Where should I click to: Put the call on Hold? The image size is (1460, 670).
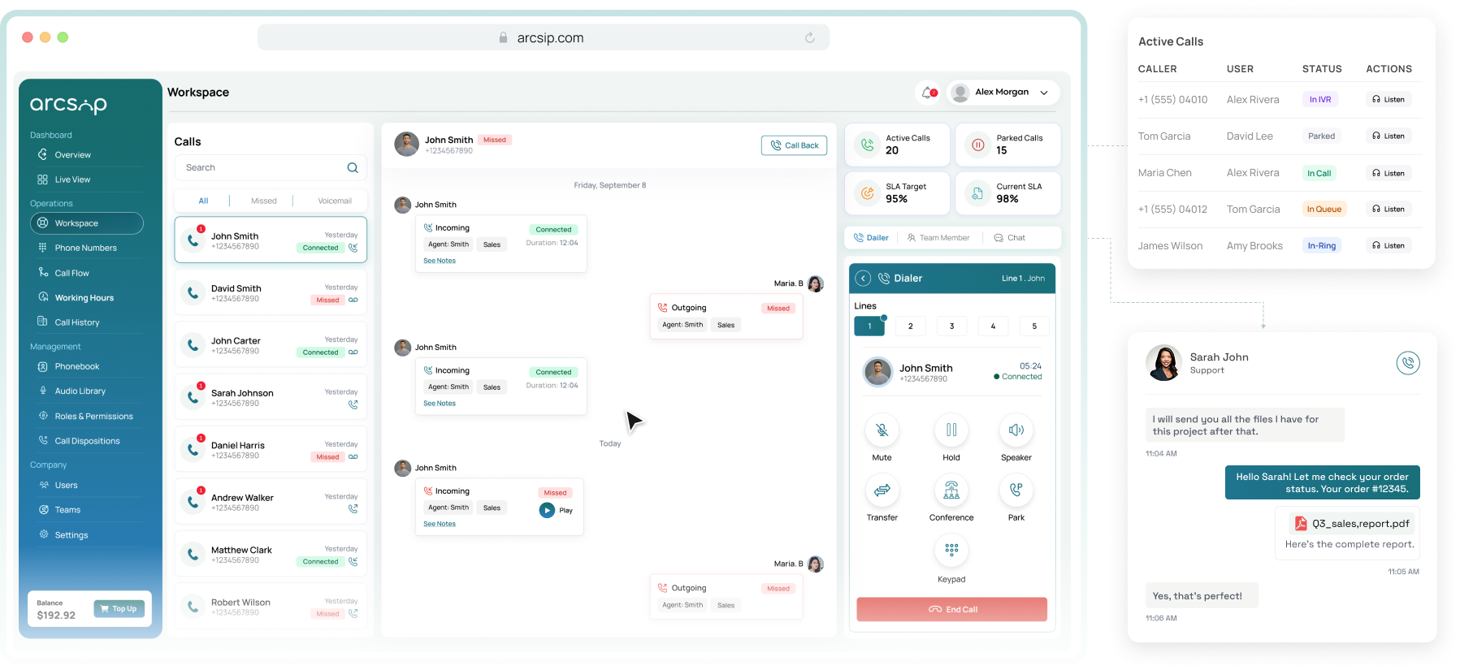pos(951,430)
